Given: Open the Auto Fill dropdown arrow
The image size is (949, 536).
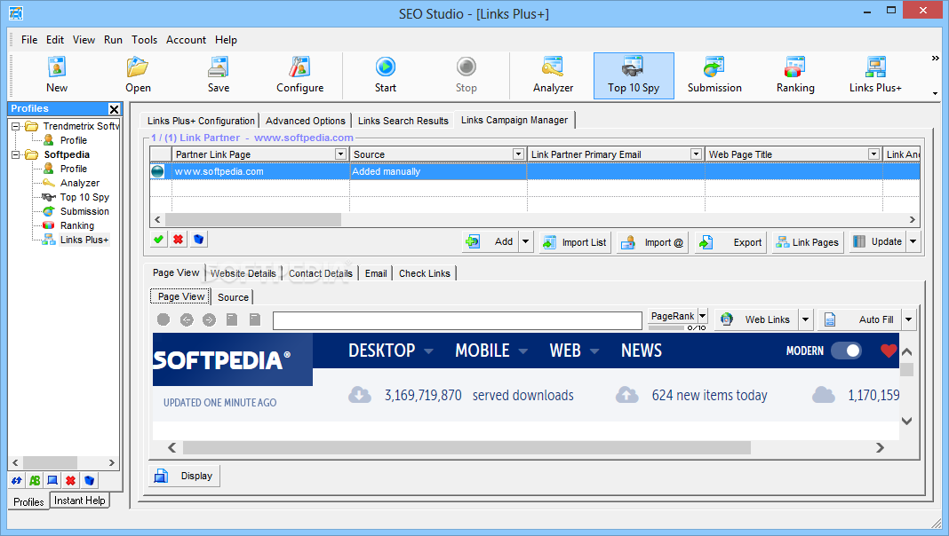Looking at the screenshot, I should tap(909, 319).
